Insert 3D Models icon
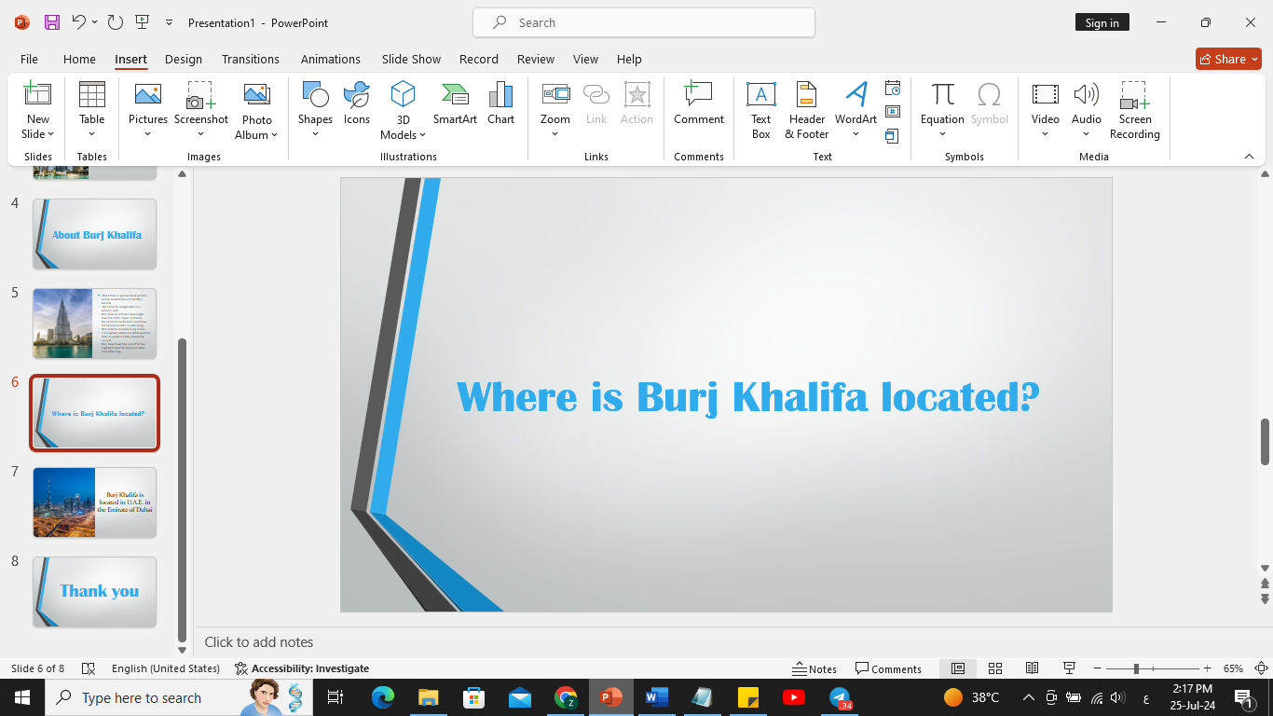Viewport: 1273px width, 716px height. 403,94
